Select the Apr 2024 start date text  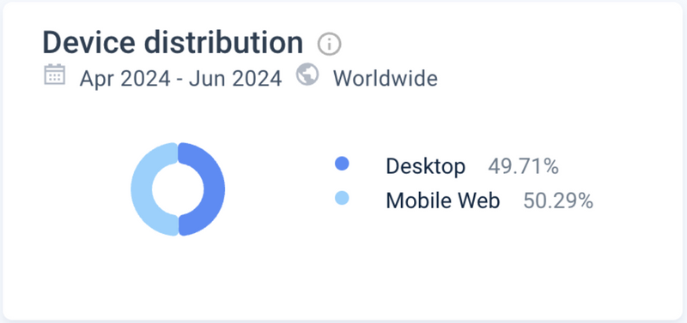click(x=125, y=79)
